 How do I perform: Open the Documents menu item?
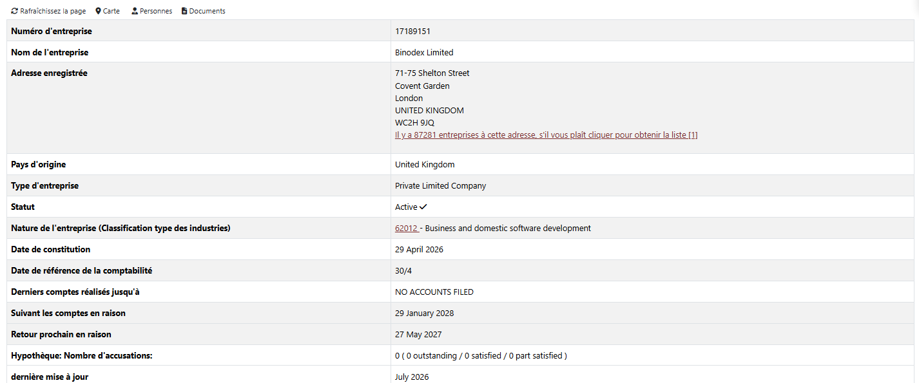(x=207, y=11)
